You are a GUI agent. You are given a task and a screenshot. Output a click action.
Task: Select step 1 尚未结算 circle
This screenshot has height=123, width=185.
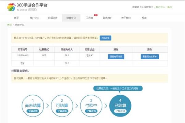(33, 106)
